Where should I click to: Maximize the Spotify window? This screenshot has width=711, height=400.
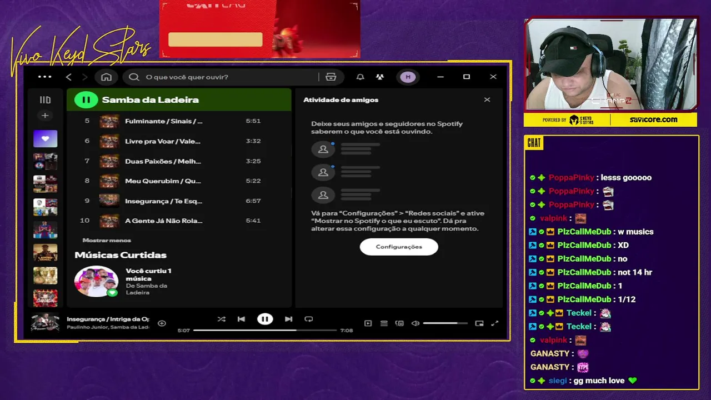tap(467, 77)
